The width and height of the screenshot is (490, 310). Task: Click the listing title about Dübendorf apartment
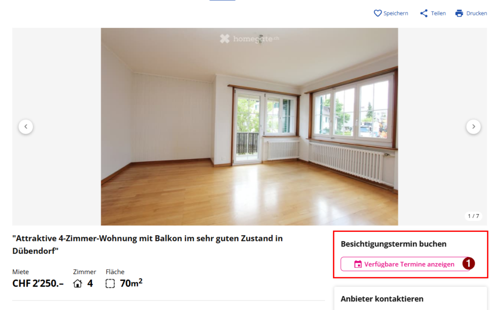[x=147, y=245]
